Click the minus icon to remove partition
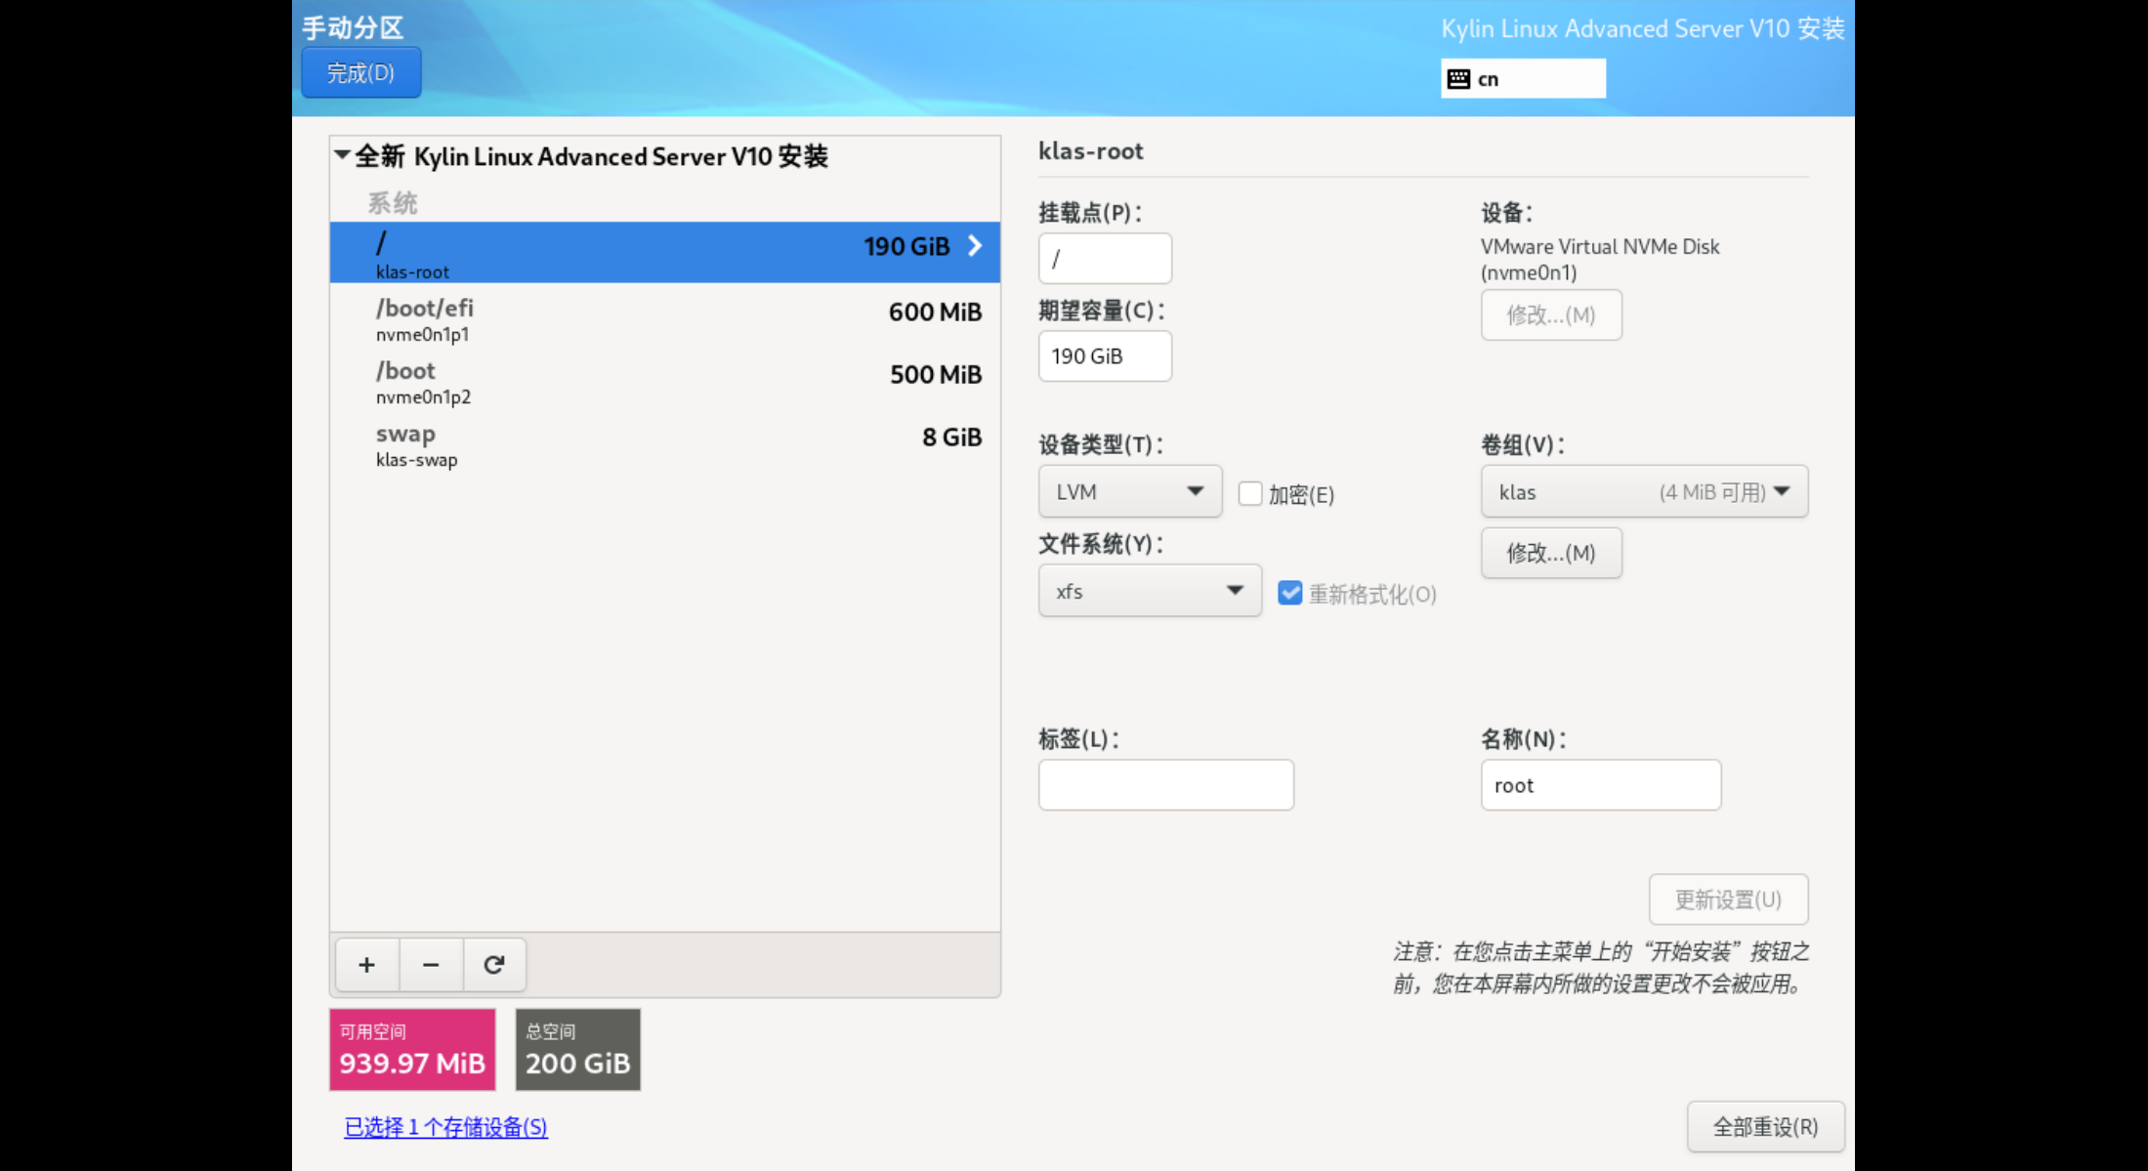2148x1171 pixels. 431,965
